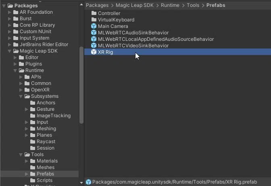Collapse the Runtime folder arrow
The height and width of the screenshot is (186, 271).
(x=15, y=70)
